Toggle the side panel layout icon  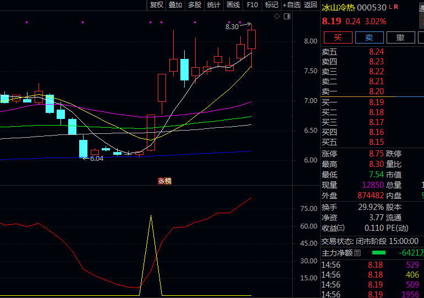(287, 17)
